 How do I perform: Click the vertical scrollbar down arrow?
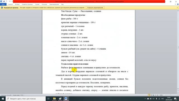pos(178,89)
